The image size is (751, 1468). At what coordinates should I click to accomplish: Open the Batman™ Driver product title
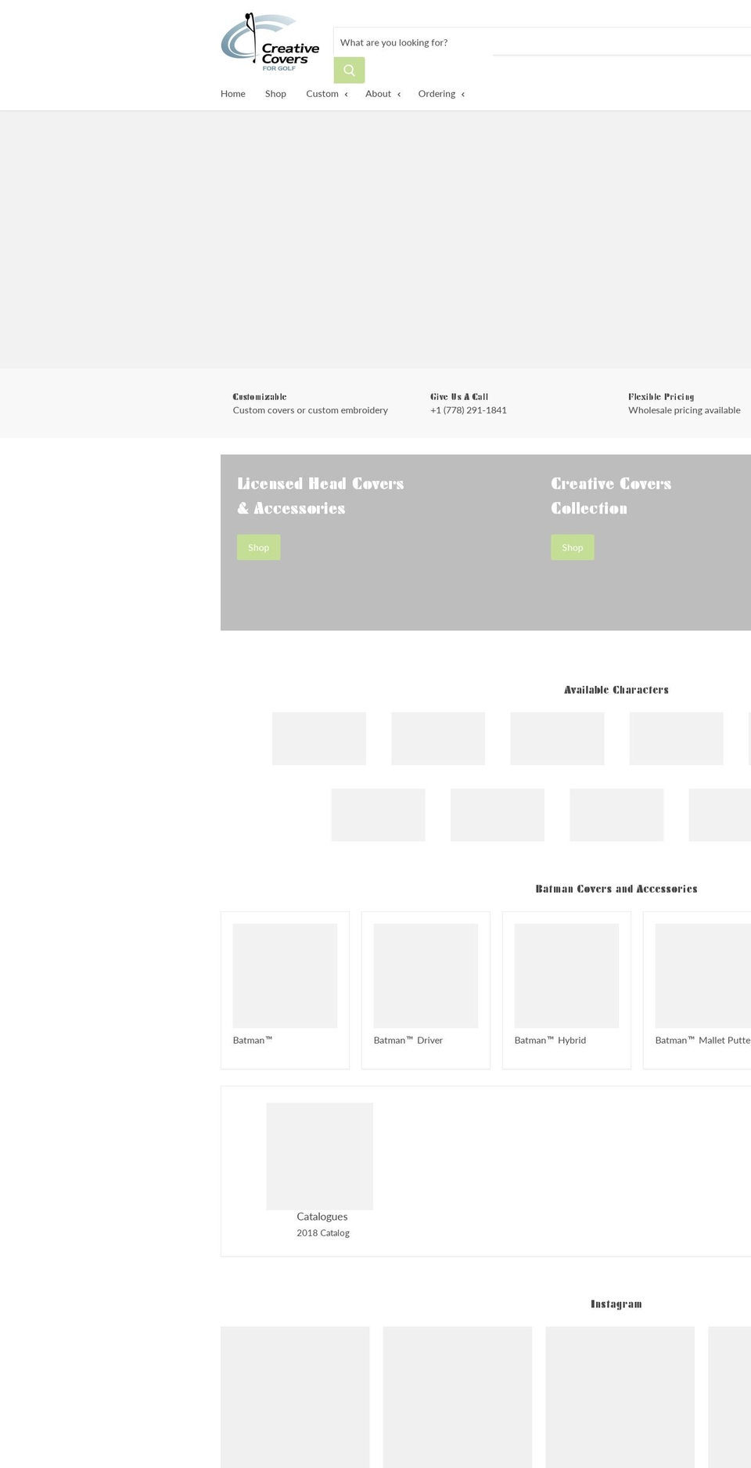click(x=408, y=1041)
